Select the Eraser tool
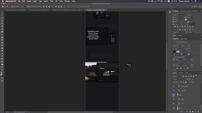Screen dimensions: 202x113 point(2,43)
